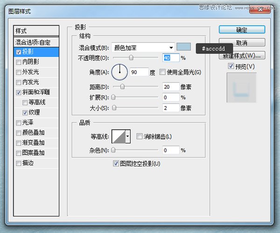The image size is (280, 233).
Task: Uncheck the 纹理 checkbox
Action: tap(25, 113)
